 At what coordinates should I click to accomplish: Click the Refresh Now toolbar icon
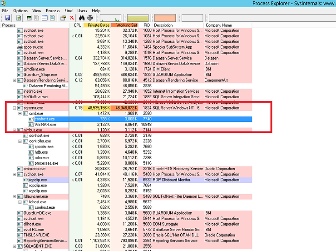[x=19, y=18]
